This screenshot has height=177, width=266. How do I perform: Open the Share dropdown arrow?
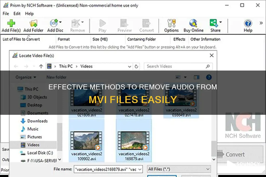[x=221, y=22]
